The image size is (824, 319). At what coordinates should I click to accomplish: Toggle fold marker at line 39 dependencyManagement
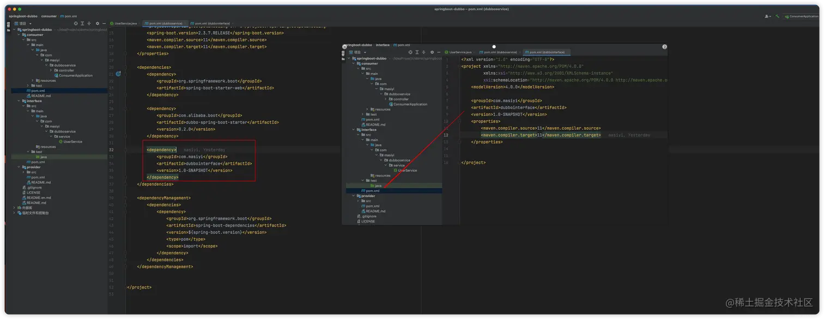(x=125, y=198)
